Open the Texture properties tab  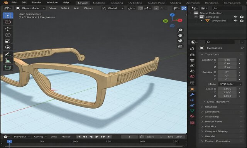coord(192,123)
